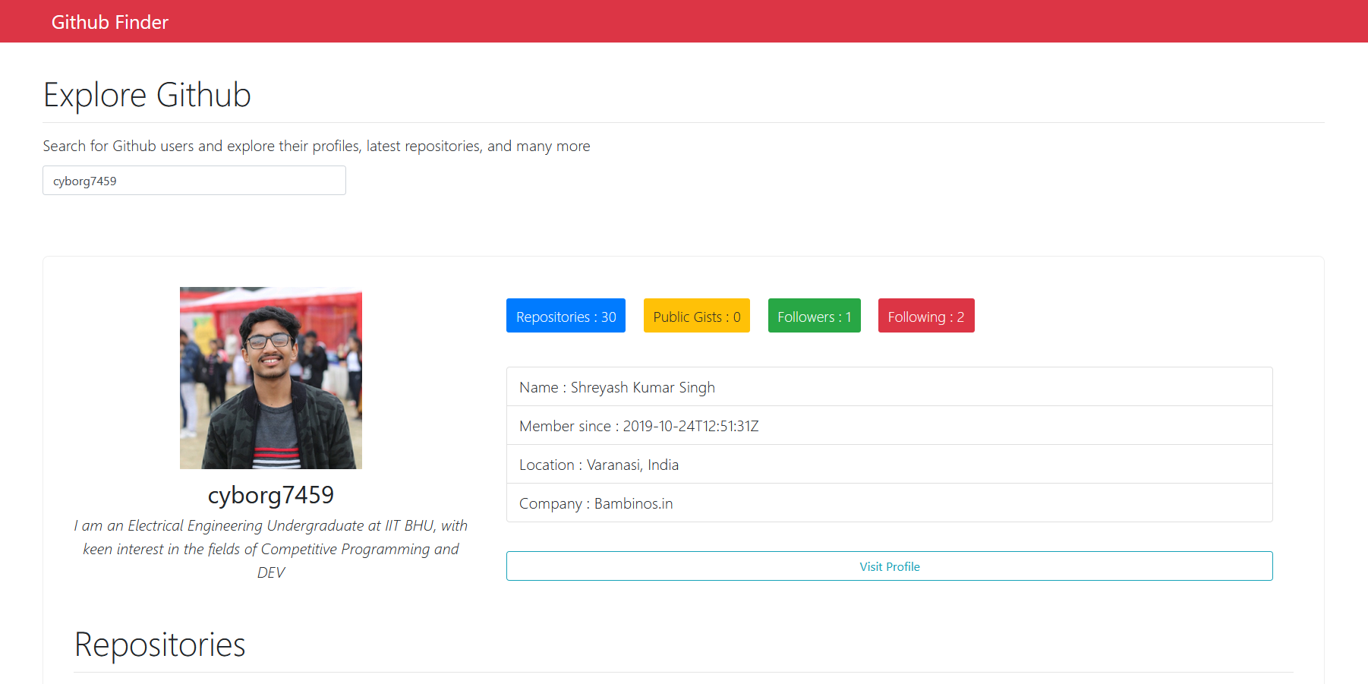The width and height of the screenshot is (1368, 684).
Task: Click the search description text under the heading
Action: coord(316,146)
